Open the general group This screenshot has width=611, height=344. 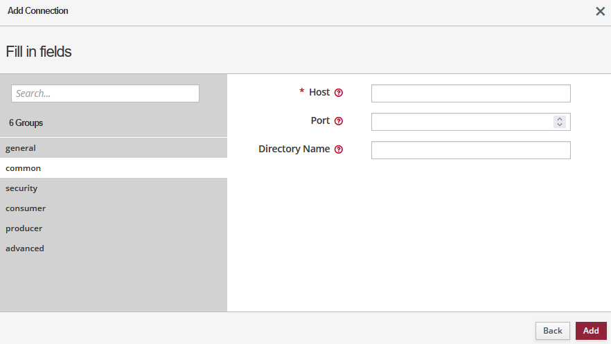[21, 147]
